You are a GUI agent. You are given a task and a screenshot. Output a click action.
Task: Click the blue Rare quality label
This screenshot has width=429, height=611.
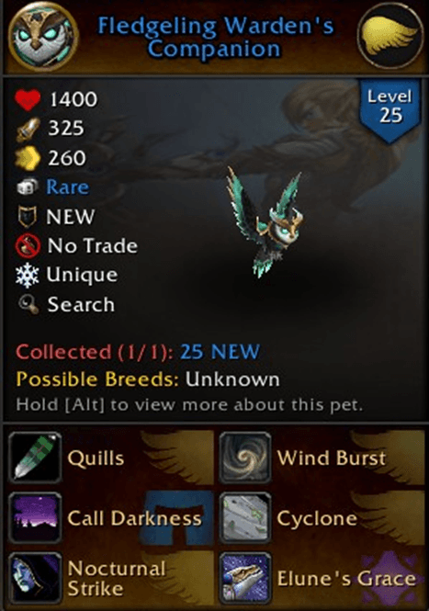click(x=67, y=187)
